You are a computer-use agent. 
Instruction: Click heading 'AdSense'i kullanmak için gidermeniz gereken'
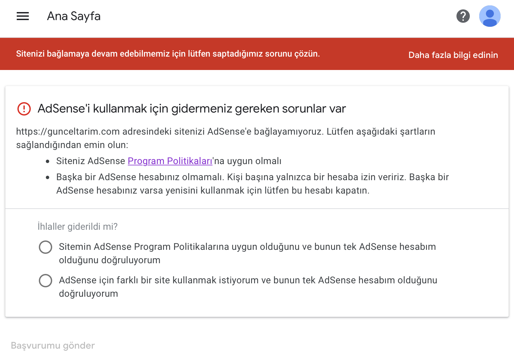(x=192, y=109)
